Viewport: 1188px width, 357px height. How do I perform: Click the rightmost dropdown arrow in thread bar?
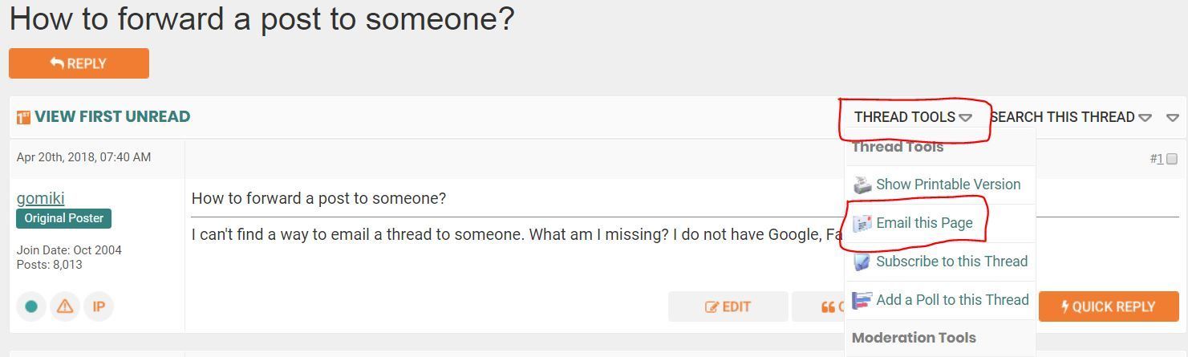pos(1173,117)
